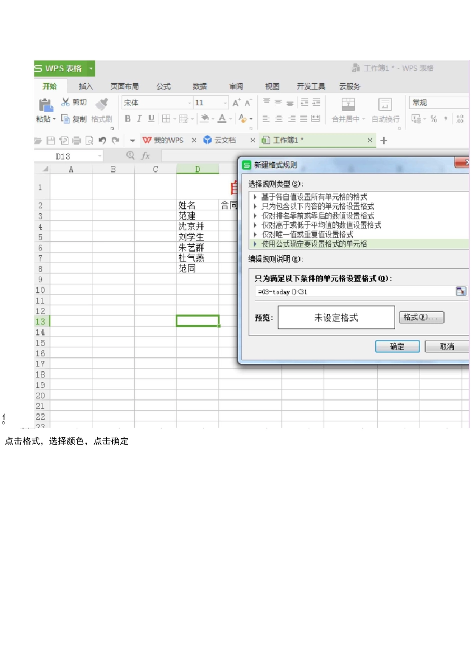
Task: Click the increase indent icon
Action: click(316, 102)
